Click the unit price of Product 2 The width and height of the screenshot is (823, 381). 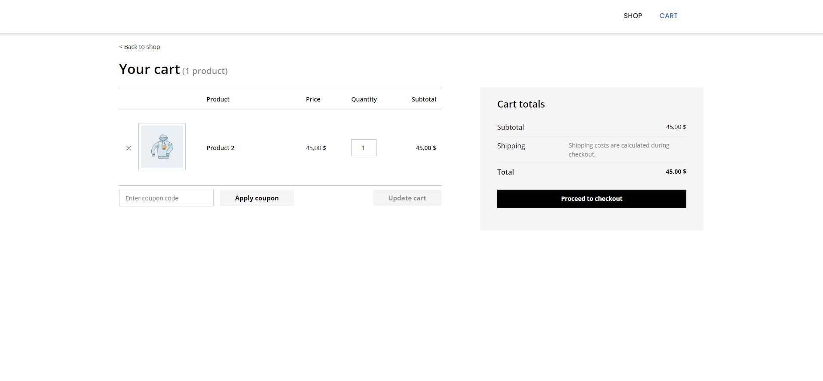tap(316, 148)
